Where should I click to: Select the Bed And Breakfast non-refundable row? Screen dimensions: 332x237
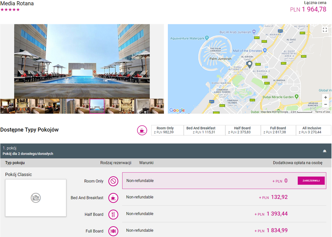224,197
